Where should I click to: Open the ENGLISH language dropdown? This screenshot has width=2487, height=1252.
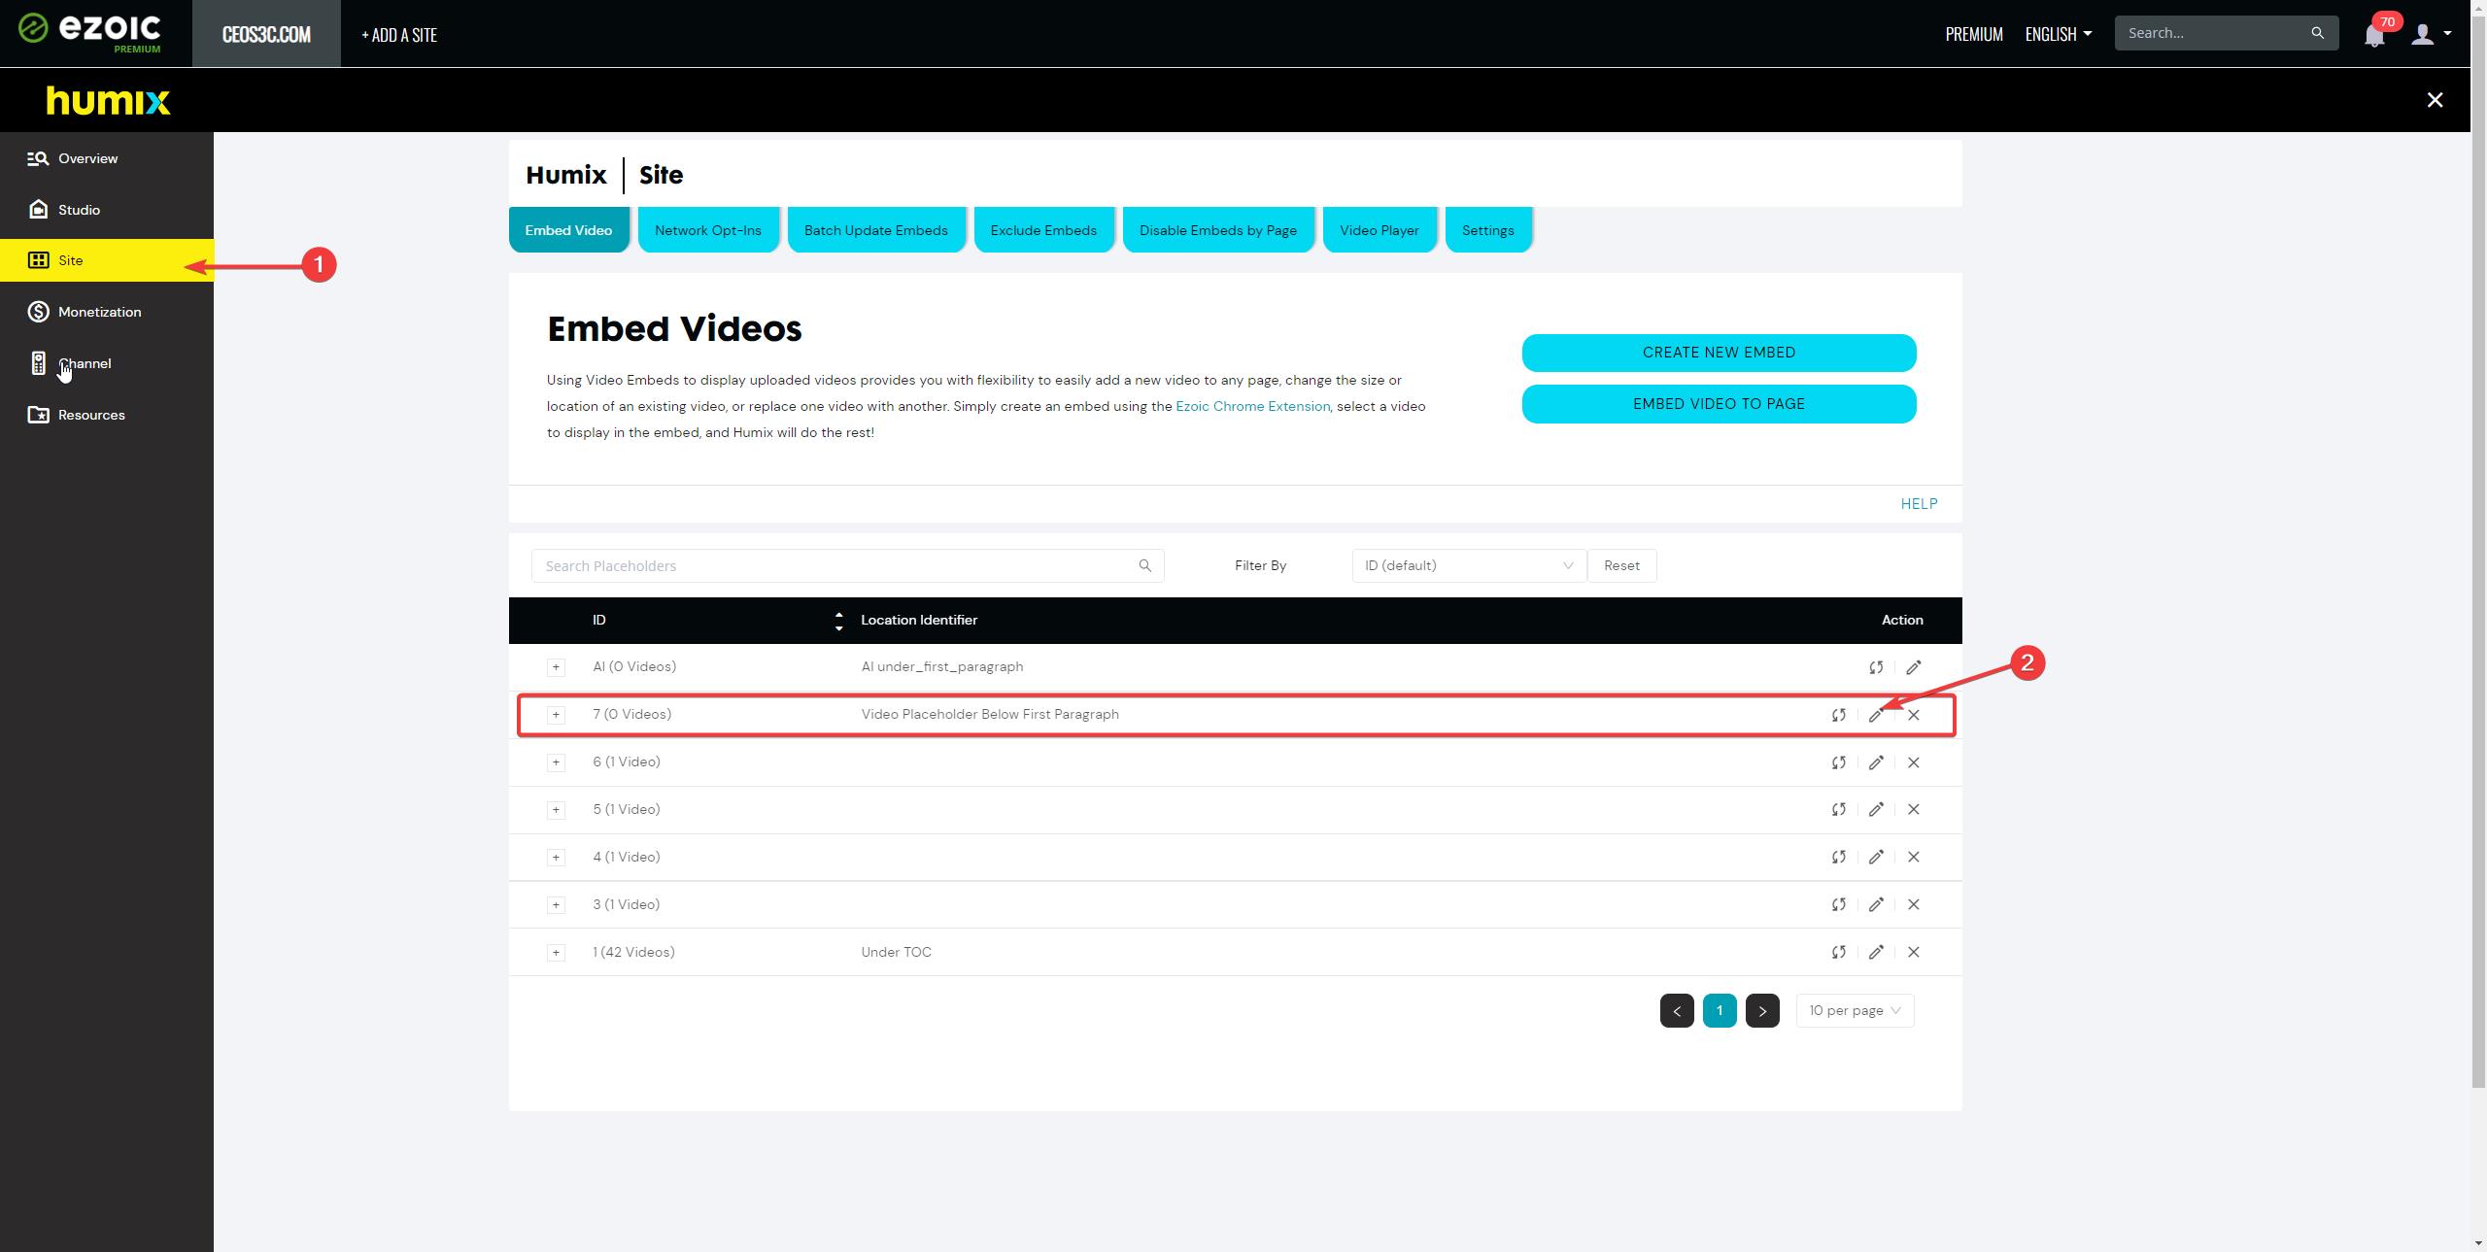point(2058,34)
